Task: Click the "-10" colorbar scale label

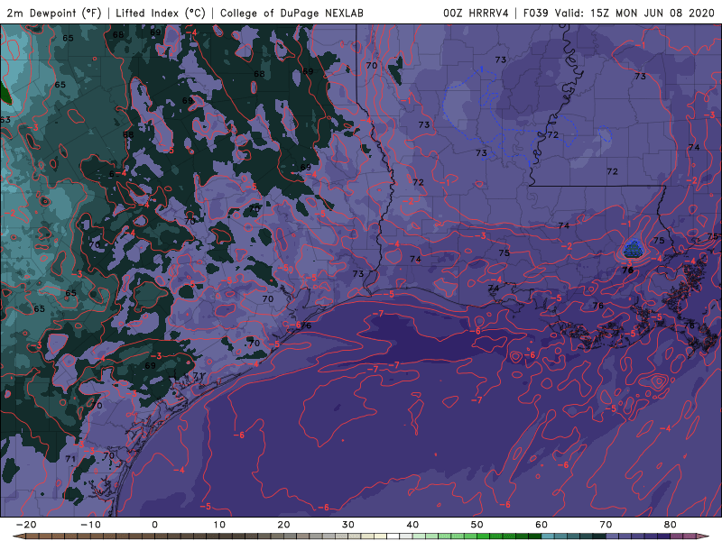Action: (90, 525)
